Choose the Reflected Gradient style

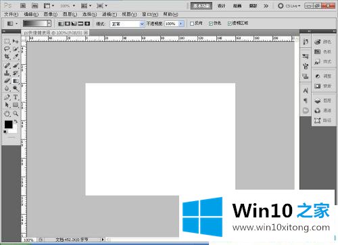80,24
